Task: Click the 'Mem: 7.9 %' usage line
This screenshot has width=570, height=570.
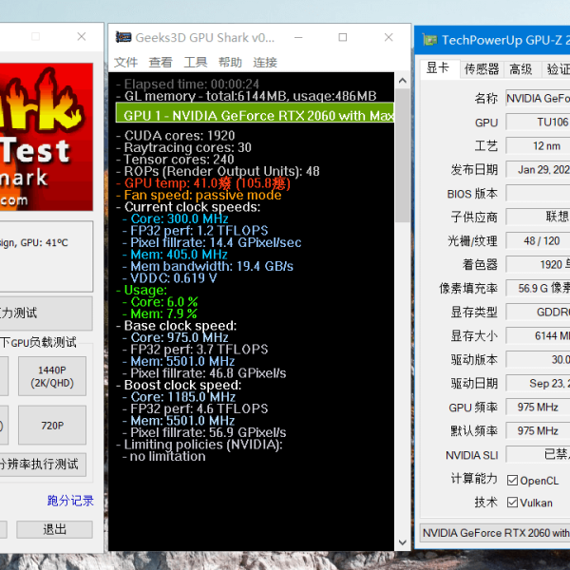Action: (160, 313)
